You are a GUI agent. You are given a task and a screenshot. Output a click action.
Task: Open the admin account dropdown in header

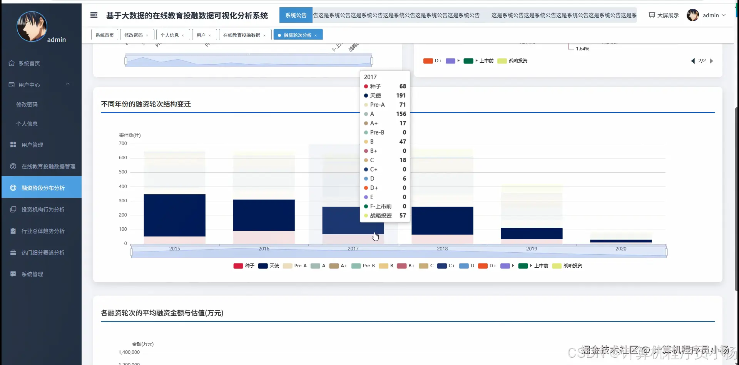[707, 15]
